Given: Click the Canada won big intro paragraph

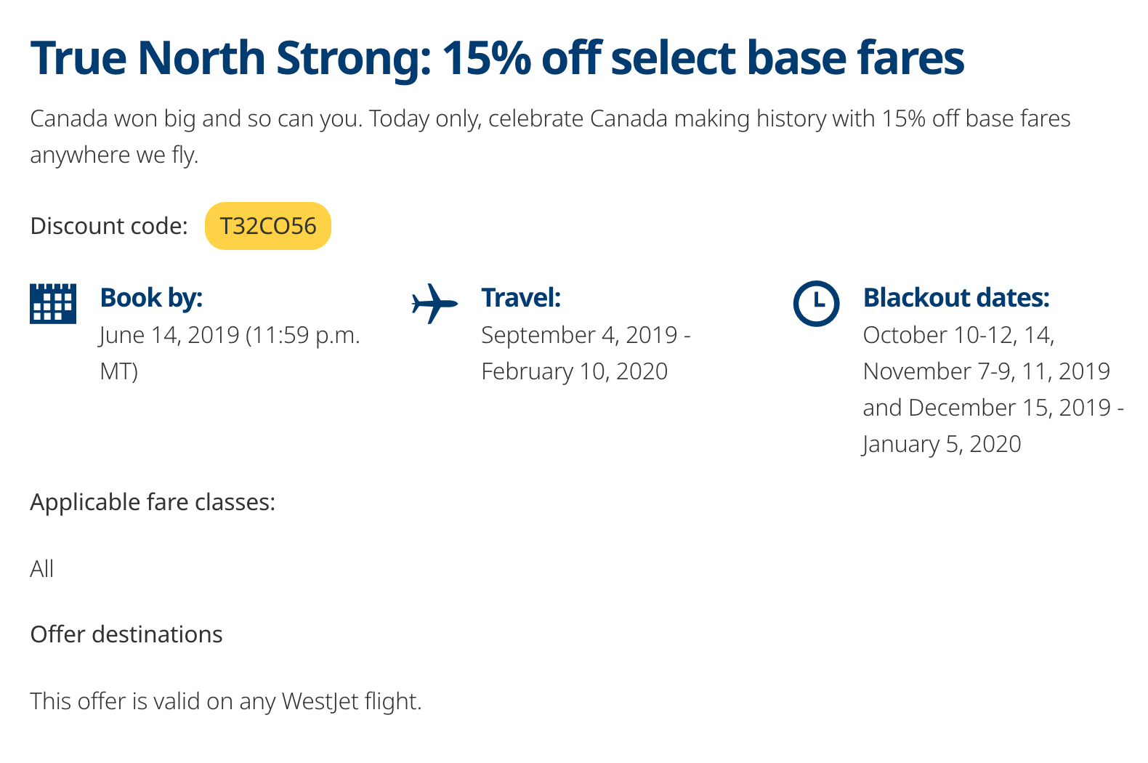Looking at the screenshot, I should pos(550,137).
